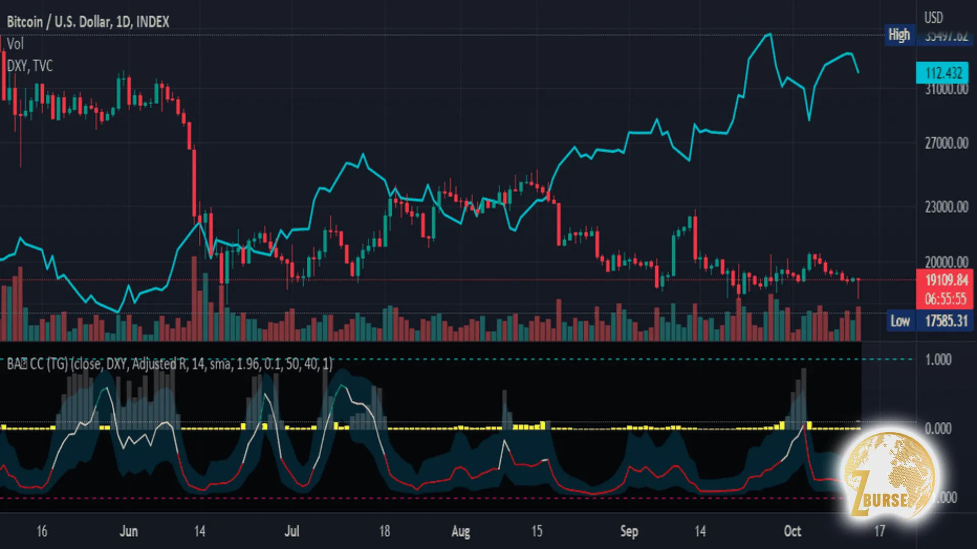Click the High price label tag
Image resolution: width=977 pixels, height=549 pixels.
[899, 35]
